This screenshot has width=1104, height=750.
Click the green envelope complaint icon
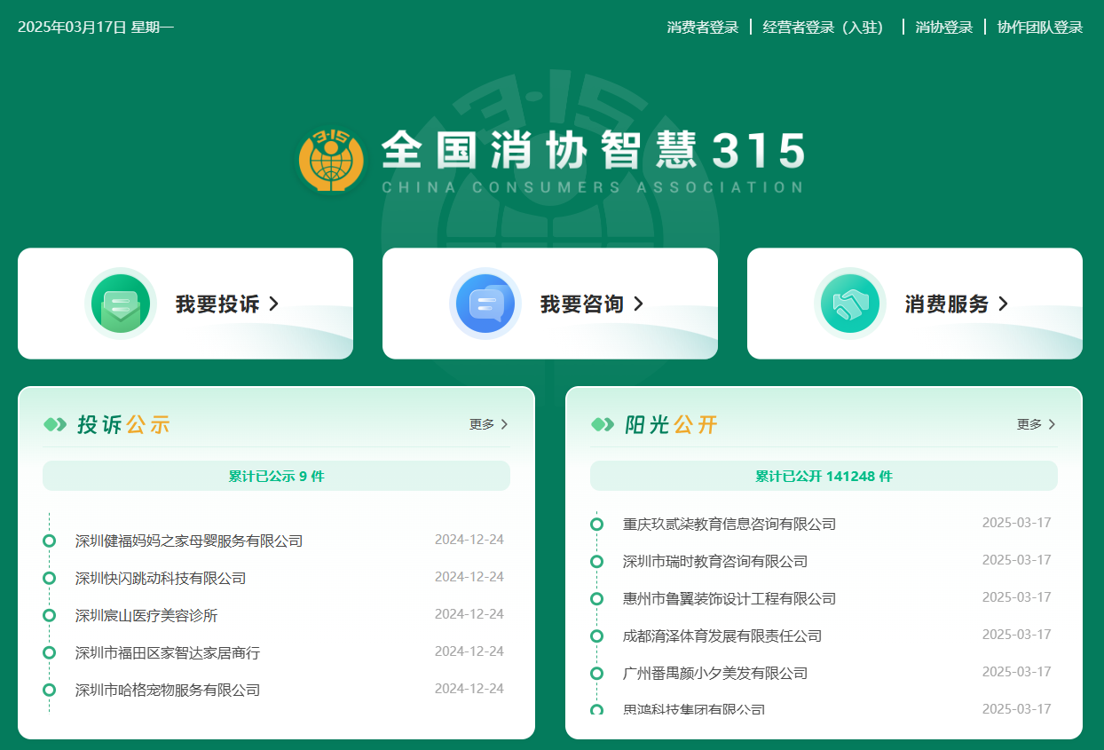[x=121, y=304]
